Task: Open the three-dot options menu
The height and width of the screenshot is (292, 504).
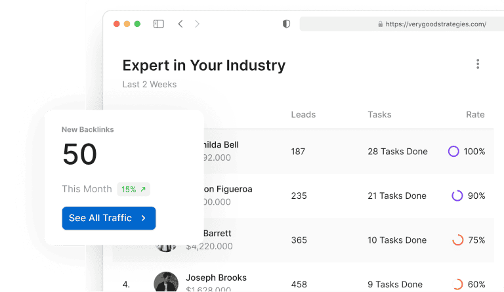Action: coord(478,64)
